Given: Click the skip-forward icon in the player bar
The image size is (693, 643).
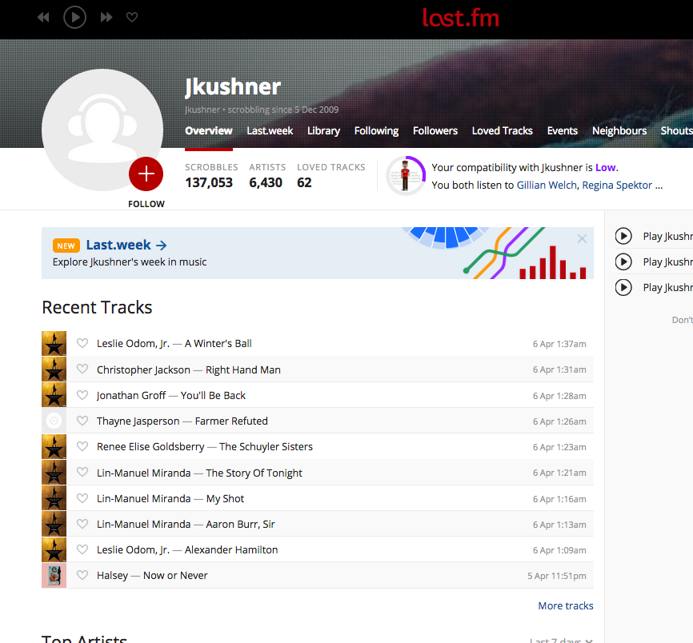Looking at the screenshot, I should (106, 17).
